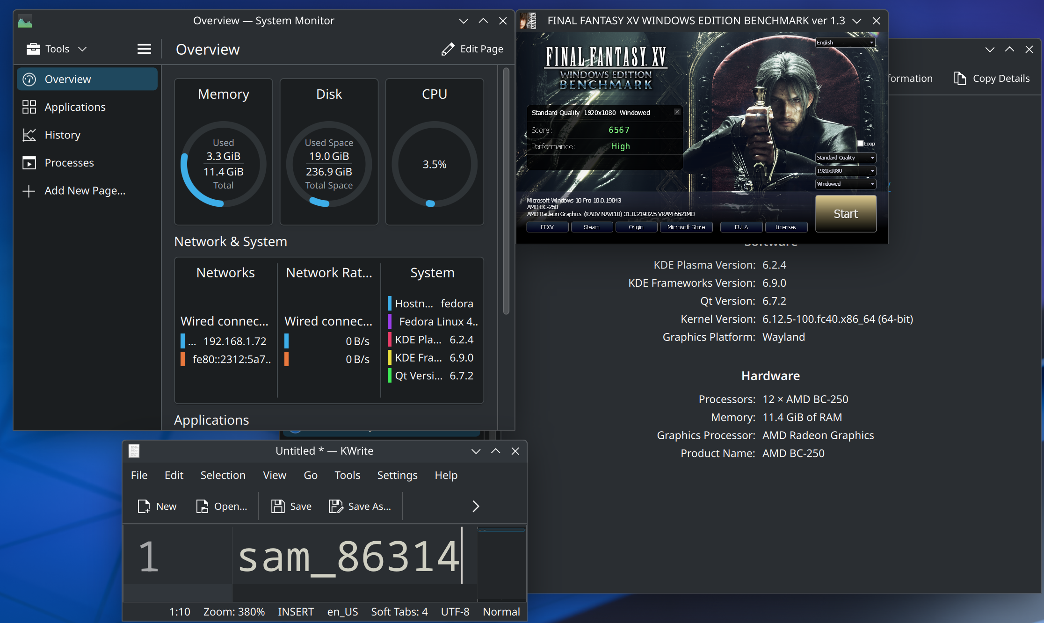The height and width of the screenshot is (623, 1044).
Task: Click green swatch beside Qt Version
Action: tap(390, 376)
